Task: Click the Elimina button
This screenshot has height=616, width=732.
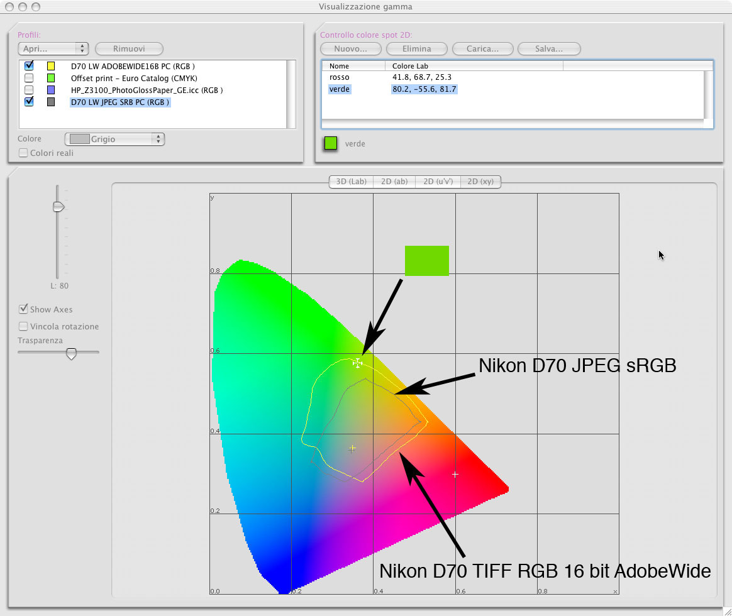Action: [x=416, y=48]
